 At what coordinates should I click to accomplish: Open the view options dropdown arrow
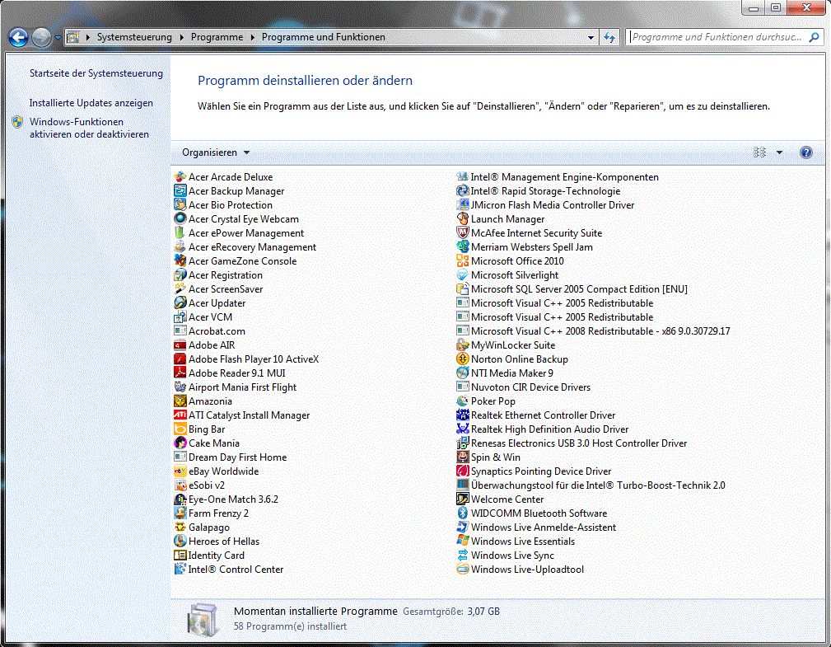(x=779, y=152)
